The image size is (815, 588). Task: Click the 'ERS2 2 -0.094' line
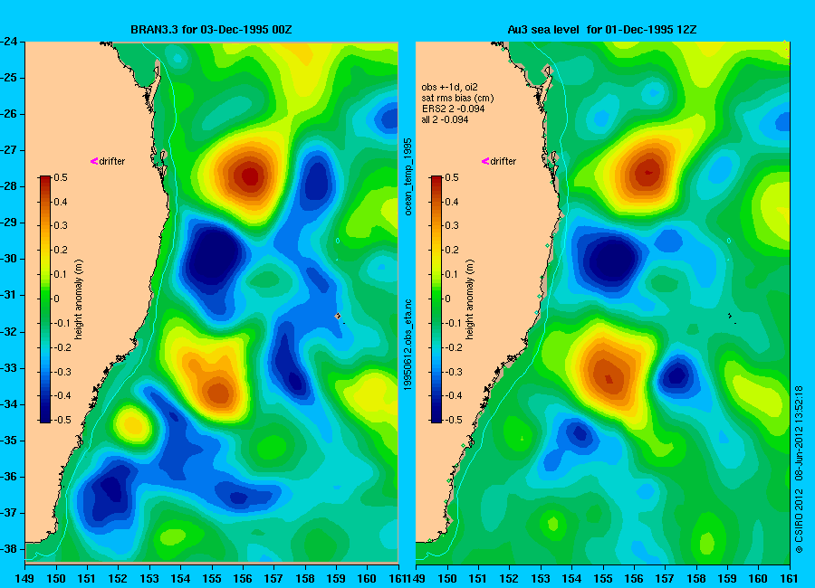point(453,109)
